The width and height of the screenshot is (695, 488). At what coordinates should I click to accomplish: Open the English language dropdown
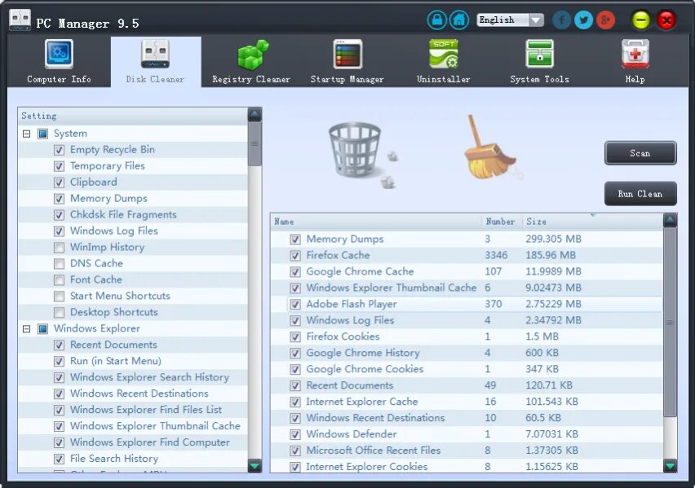510,20
